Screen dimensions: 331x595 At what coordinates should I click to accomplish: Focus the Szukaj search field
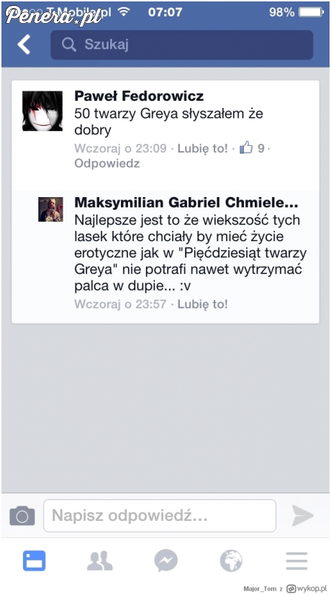click(182, 45)
